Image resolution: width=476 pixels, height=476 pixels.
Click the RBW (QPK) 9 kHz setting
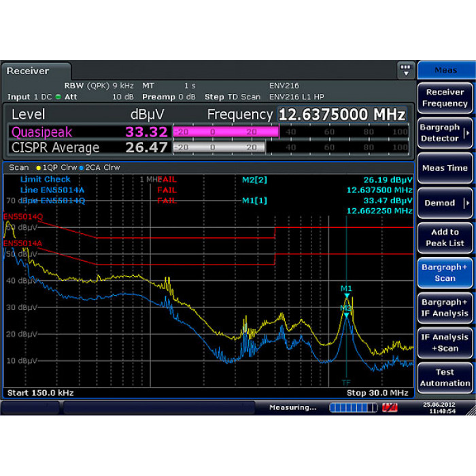tap(99, 86)
